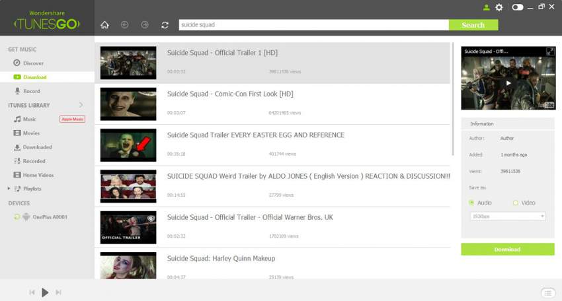Click the Apple Music badge

pyautogui.click(x=72, y=119)
